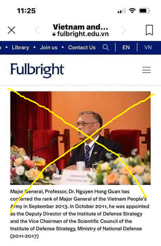Tap the 'Vietnam and...' page title
The image size is (161, 246).
(80, 27)
